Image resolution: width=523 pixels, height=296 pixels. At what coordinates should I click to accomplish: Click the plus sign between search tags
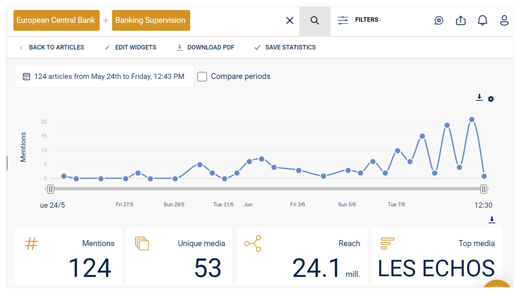pyautogui.click(x=106, y=20)
